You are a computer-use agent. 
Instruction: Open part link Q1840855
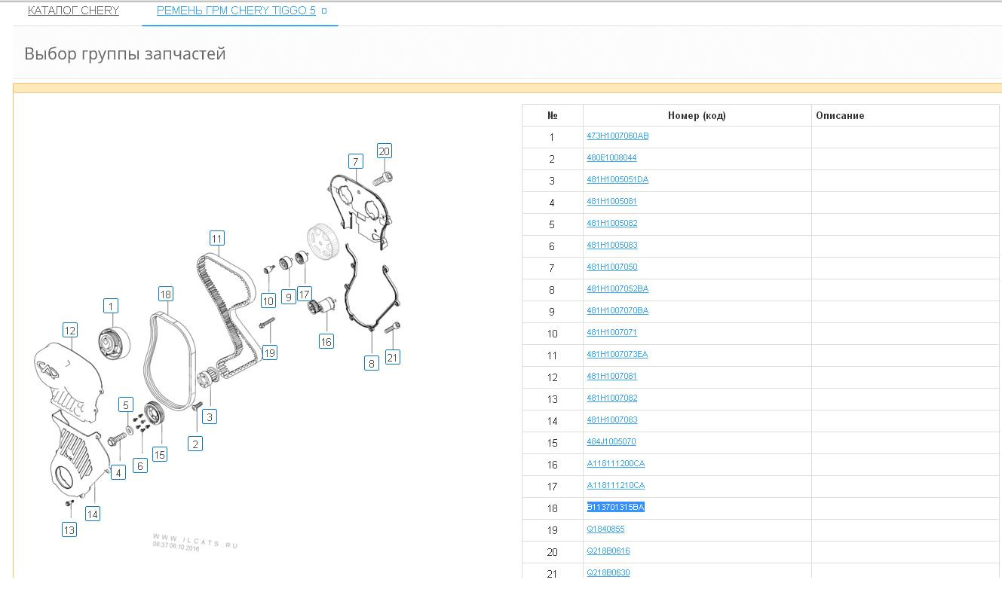(x=606, y=529)
